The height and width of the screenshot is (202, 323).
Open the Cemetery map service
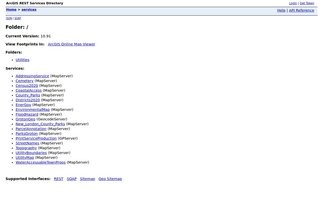24,81
